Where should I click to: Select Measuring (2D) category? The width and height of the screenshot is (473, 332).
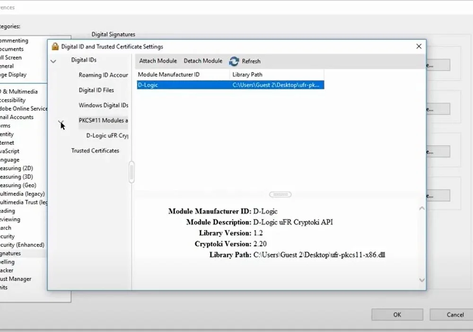tap(16, 168)
